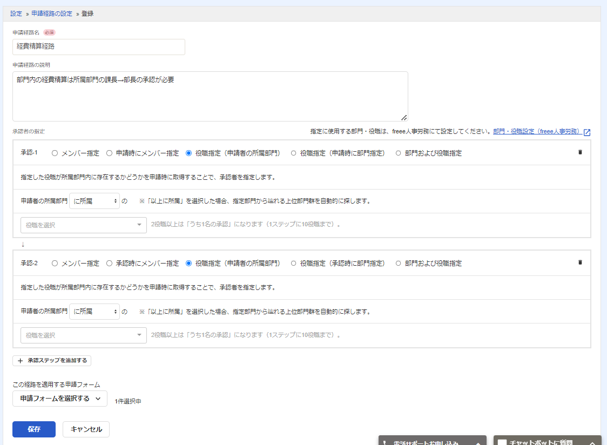The height and width of the screenshot is (445, 607).
Task: Click the 申請経路名 input field
Action: [98, 47]
